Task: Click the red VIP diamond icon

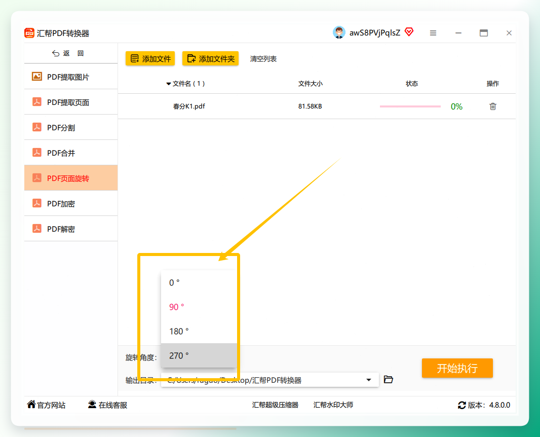Action: 409,32
